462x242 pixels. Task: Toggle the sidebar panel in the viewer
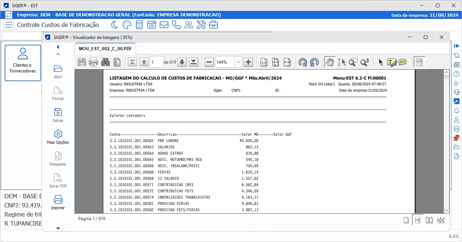(x=419, y=62)
